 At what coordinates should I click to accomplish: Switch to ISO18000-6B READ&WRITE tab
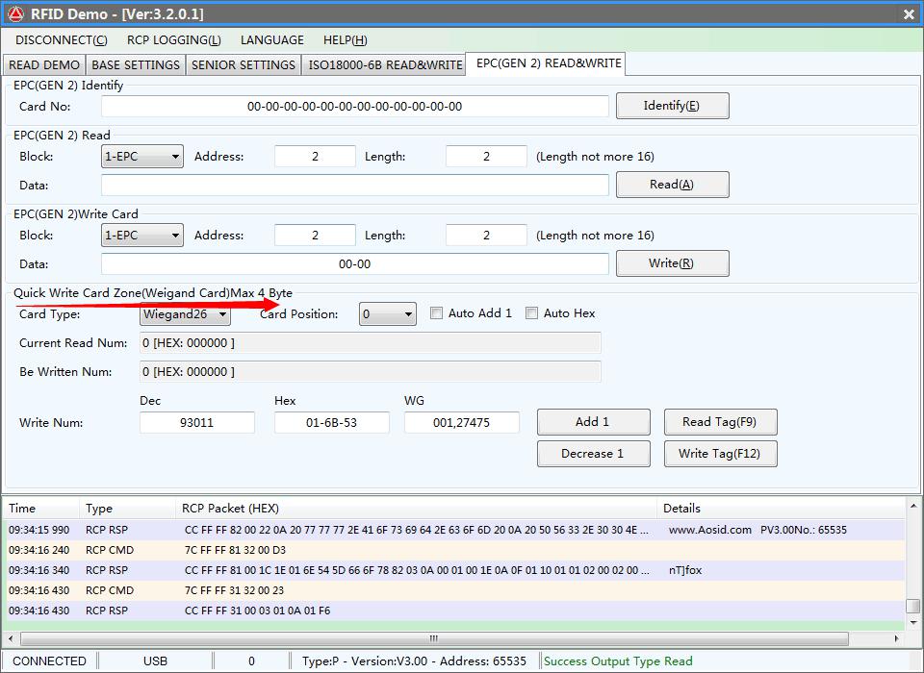(385, 64)
